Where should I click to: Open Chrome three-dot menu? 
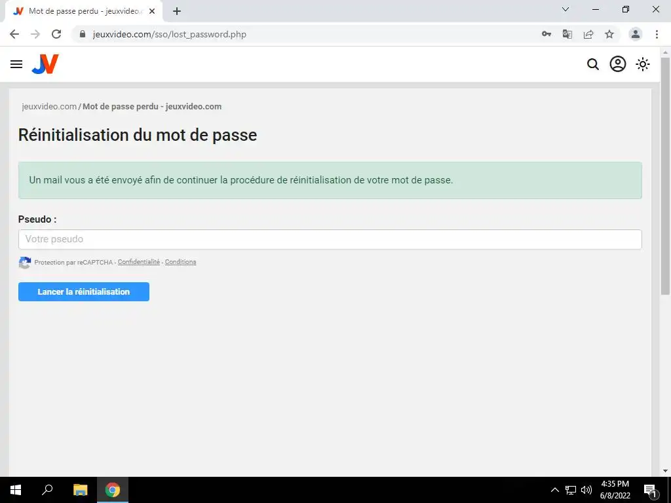tap(657, 34)
